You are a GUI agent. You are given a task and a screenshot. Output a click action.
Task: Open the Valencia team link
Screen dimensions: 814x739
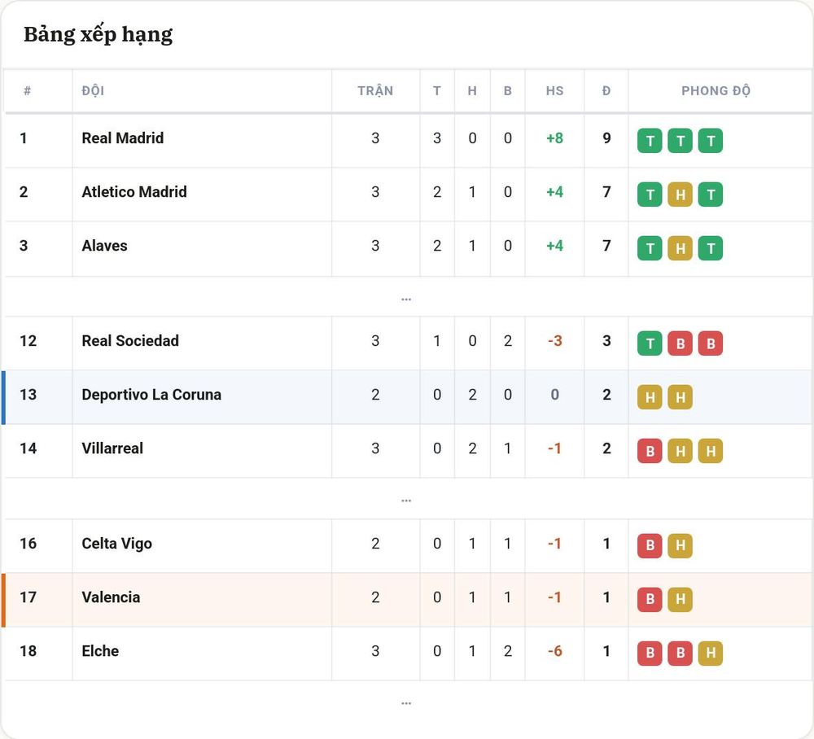tap(111, 597)
